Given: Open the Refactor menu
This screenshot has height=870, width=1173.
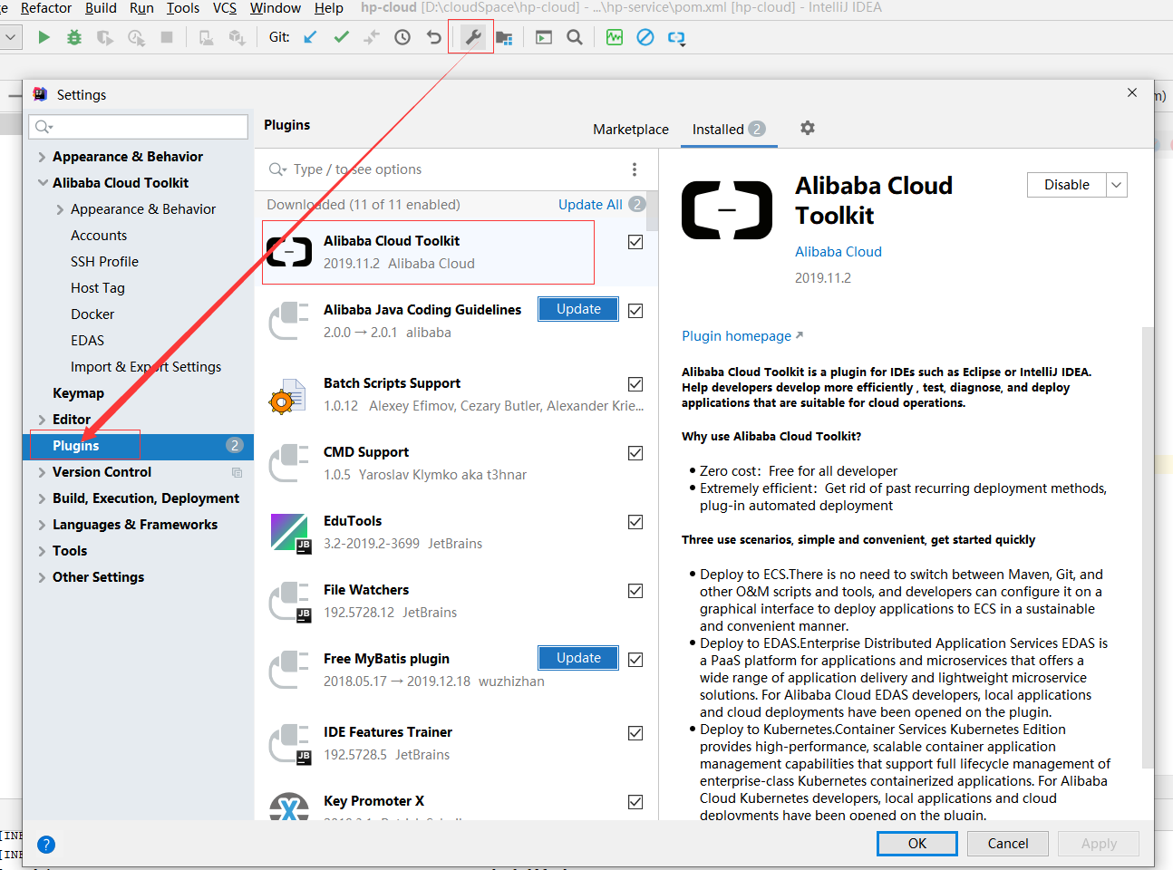Looking at the screenshot, I should (x=46, y=8).
